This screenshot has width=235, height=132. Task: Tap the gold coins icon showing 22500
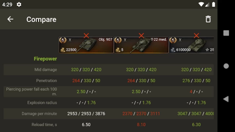point(63,50)
